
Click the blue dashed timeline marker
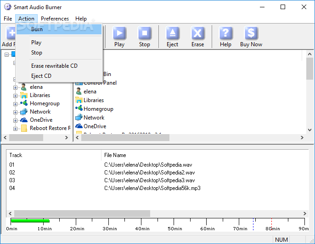pos(253,224)
